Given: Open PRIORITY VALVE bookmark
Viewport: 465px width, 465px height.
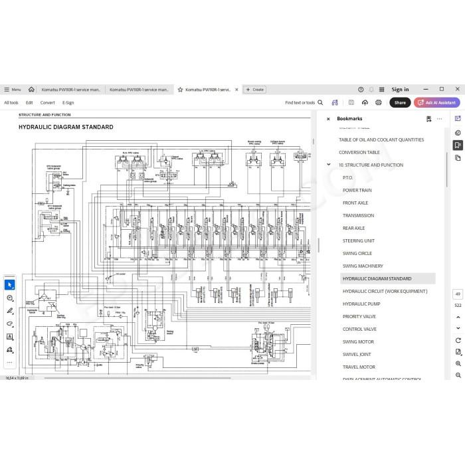Looking at the screenshot, I should [x=359, y=317].
